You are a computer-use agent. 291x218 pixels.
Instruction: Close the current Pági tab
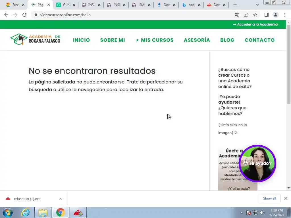(x=49, y=5)
